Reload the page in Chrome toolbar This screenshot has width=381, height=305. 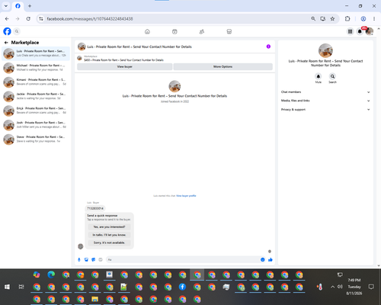(28, 19)
